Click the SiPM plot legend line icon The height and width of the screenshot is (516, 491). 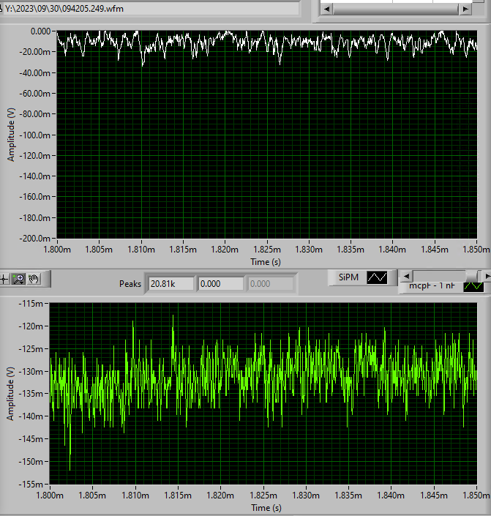click(x=378, y=277)
